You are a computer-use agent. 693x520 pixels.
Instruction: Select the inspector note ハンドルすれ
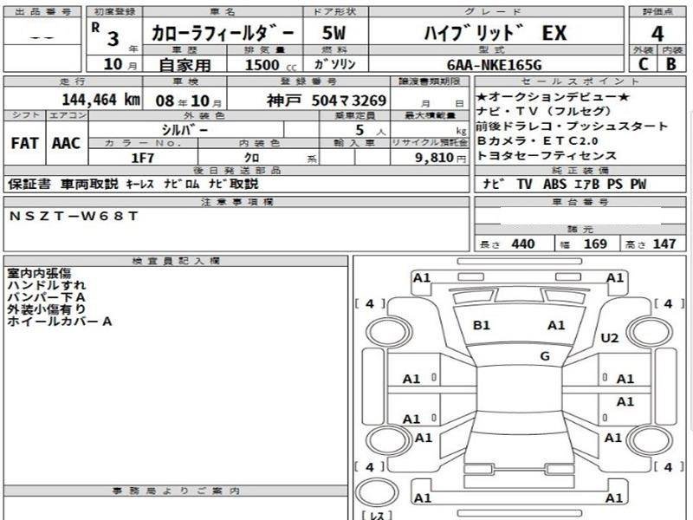pos(47,285)
